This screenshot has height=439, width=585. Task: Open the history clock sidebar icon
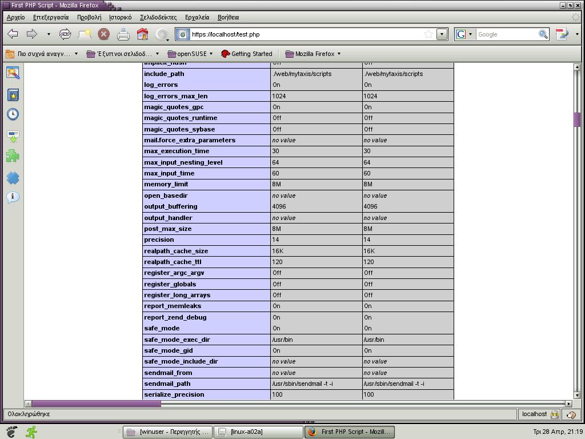coord(13,114)
